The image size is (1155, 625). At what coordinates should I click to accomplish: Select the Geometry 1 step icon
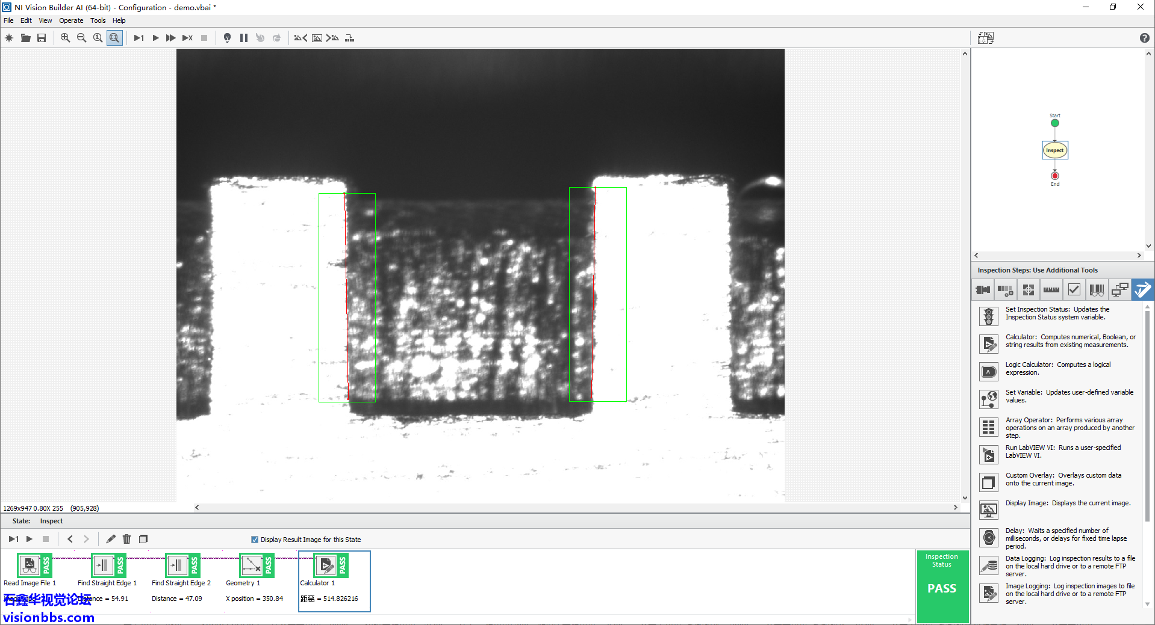251,565
